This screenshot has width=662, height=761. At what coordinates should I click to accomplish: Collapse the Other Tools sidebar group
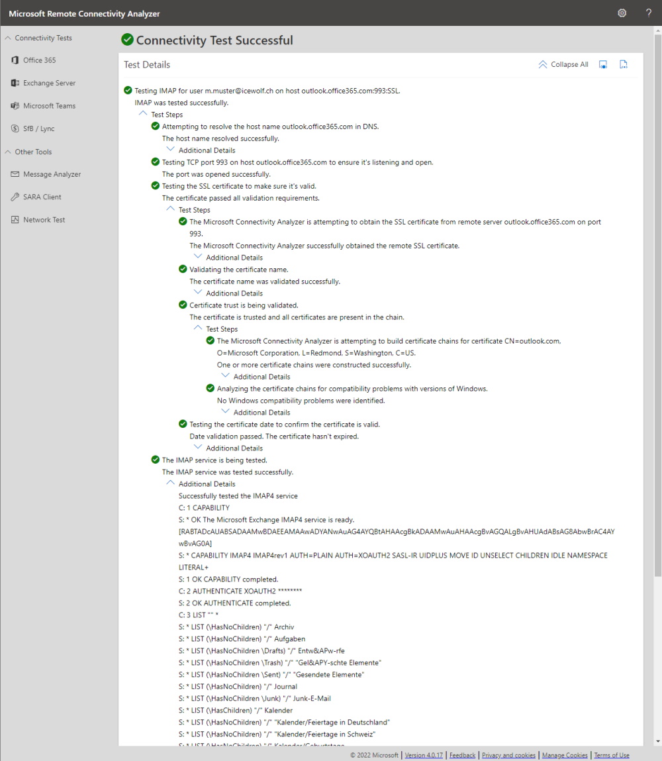[8, 152]
